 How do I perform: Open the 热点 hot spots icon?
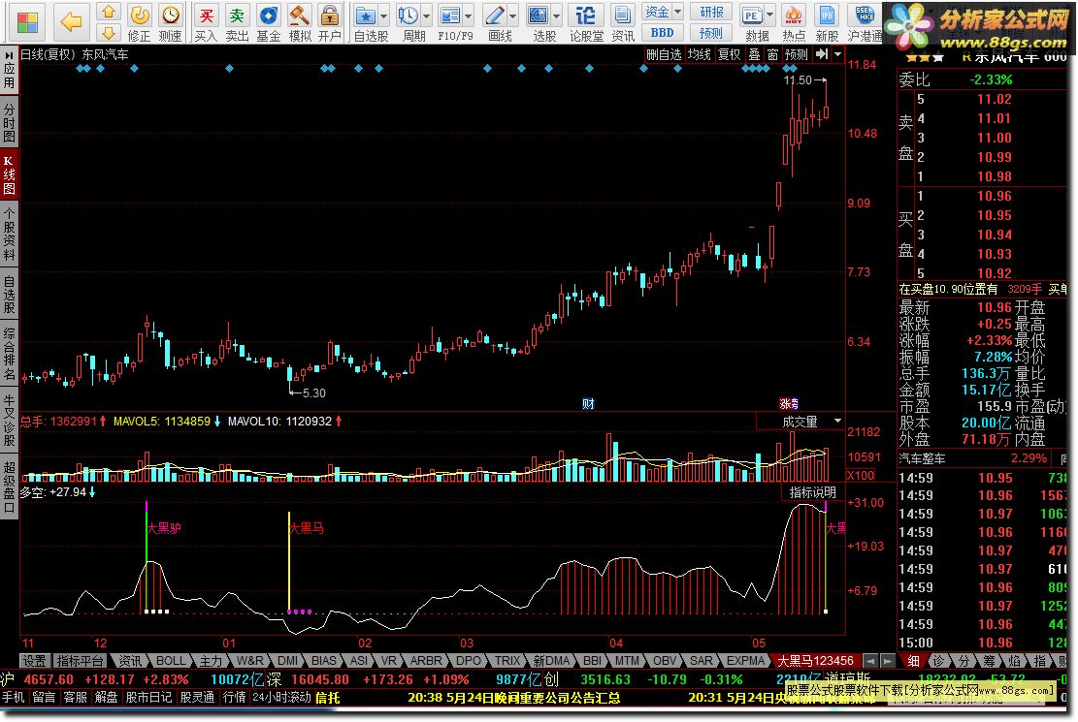point(794,22)
